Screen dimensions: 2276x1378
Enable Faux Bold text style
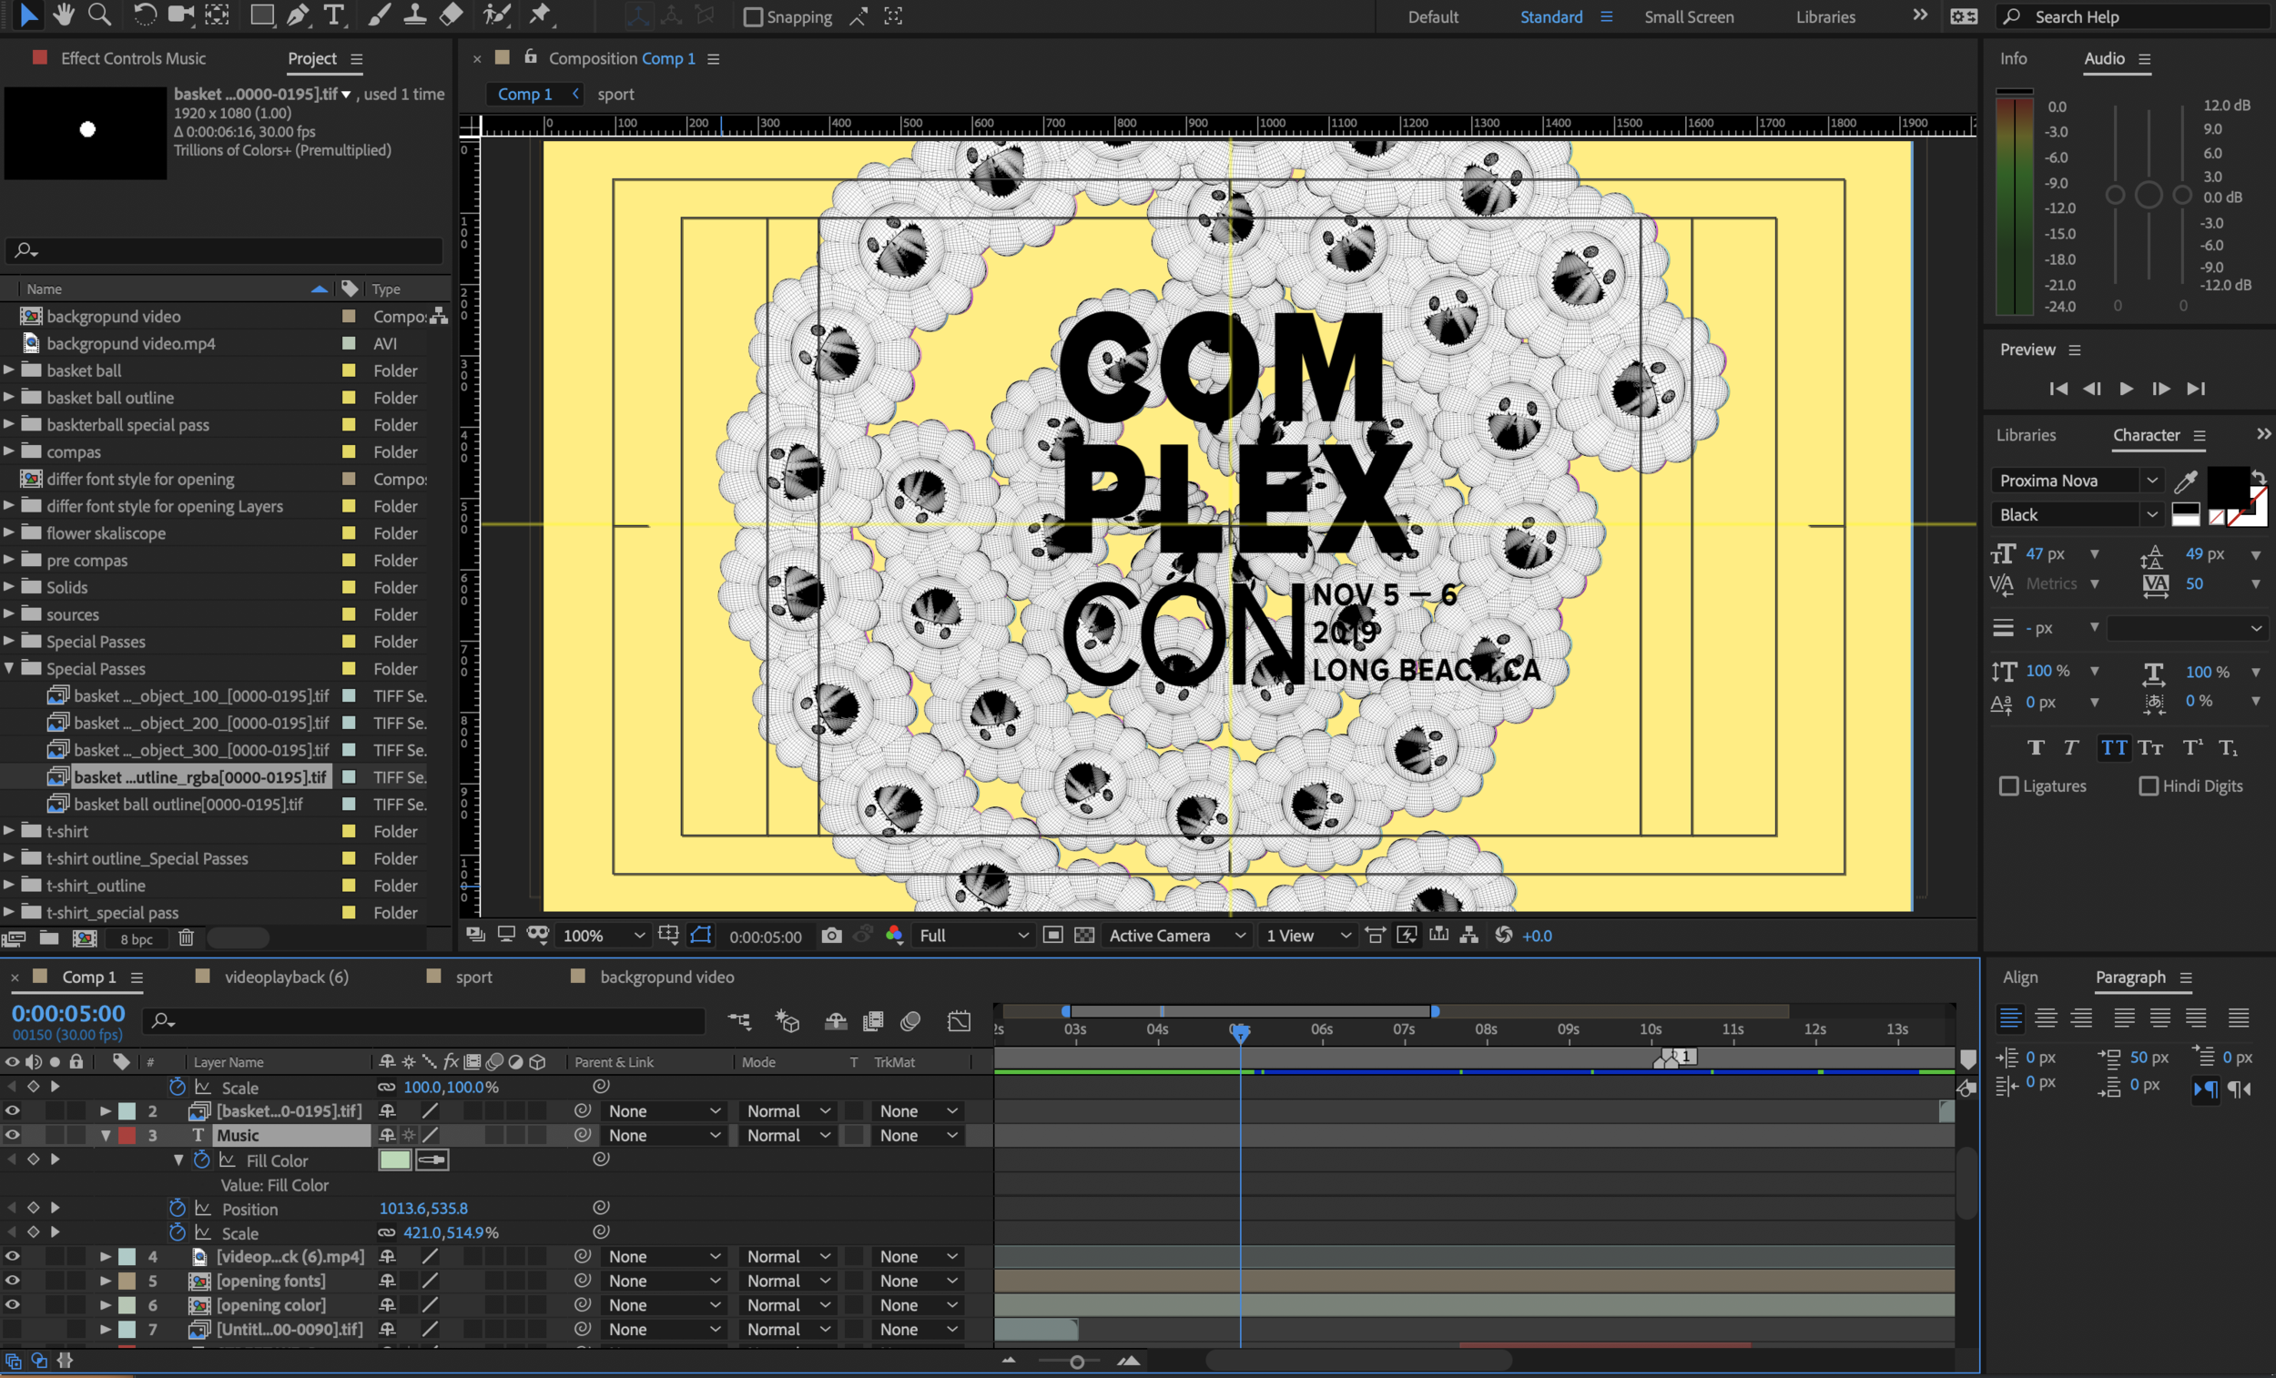[2036, 748]
